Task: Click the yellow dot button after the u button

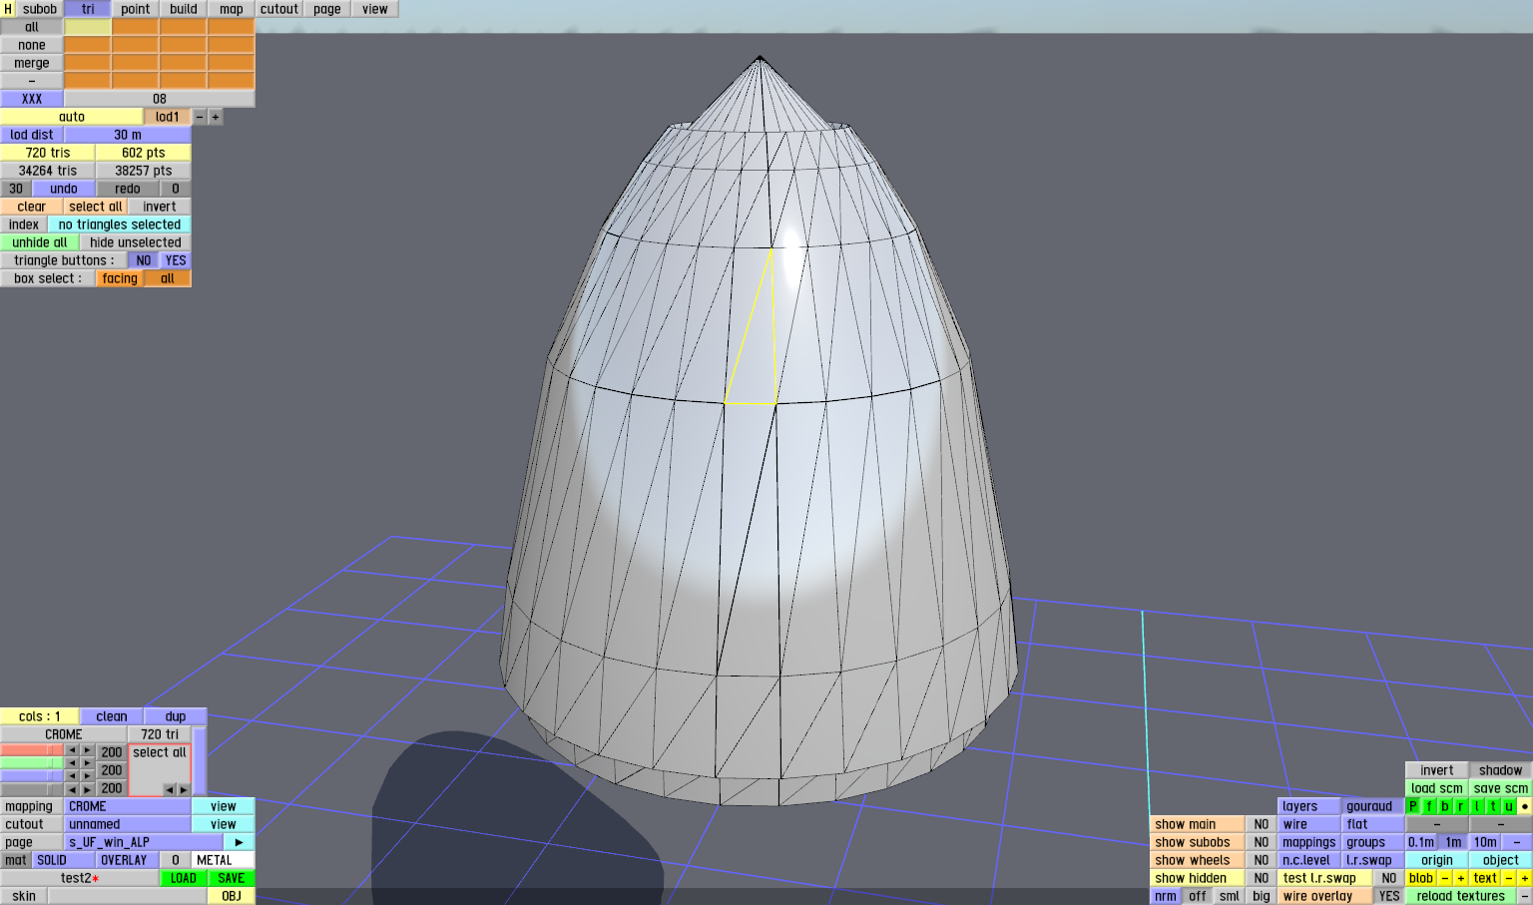Action: (1525, 806)
